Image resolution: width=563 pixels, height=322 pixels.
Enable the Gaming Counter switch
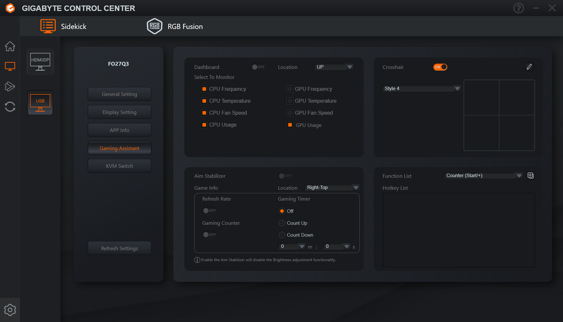coord(209,235)
